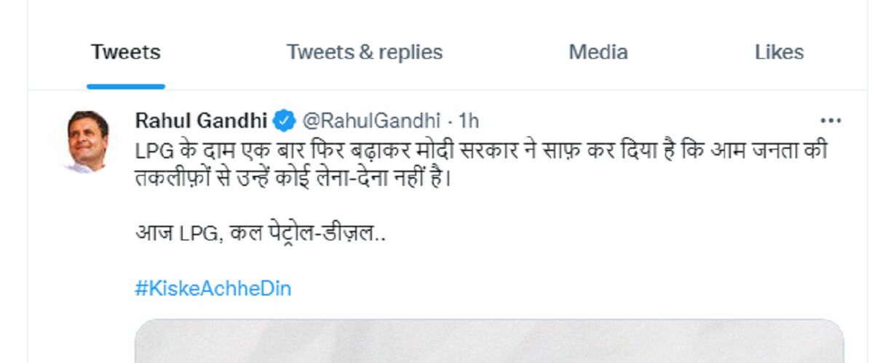Go to the Likes tab

tap(779, 52)
